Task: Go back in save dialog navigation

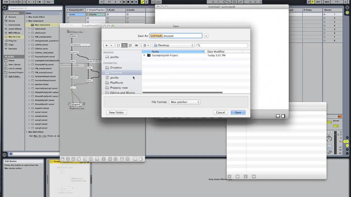Action: [106, 45]
